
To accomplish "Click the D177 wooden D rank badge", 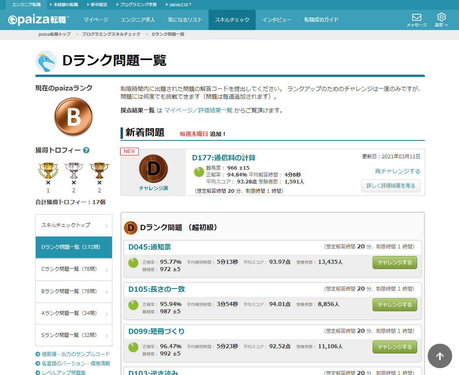I will pos(153,168).
